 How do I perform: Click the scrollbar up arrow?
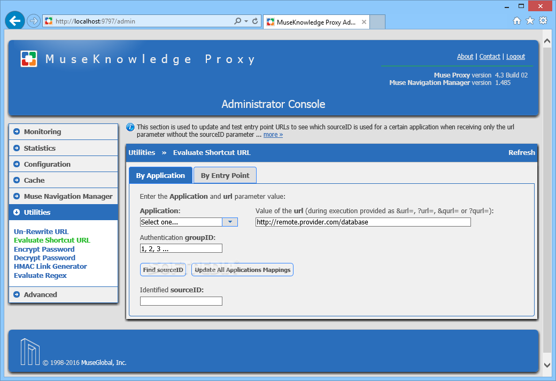[547, 42]
